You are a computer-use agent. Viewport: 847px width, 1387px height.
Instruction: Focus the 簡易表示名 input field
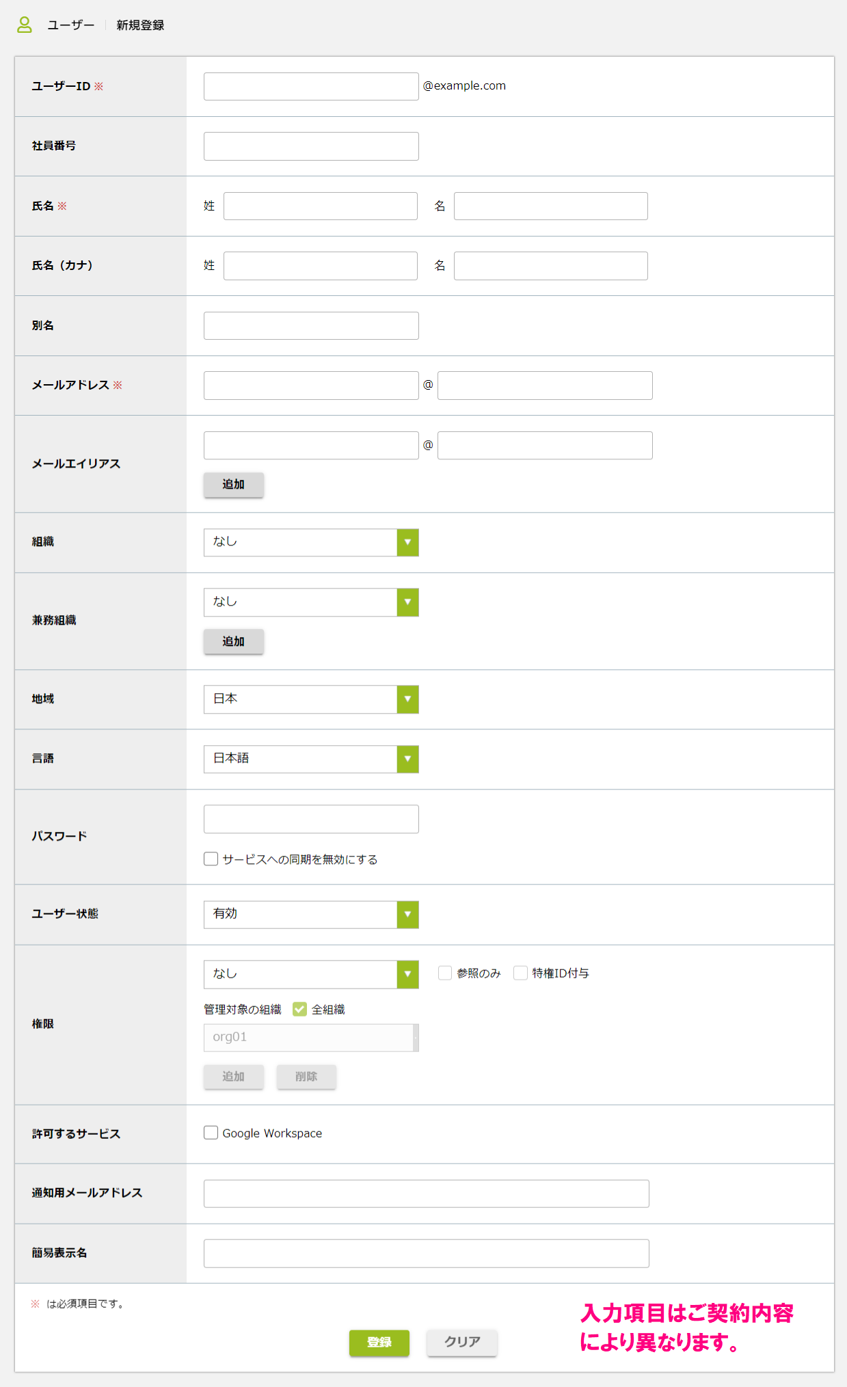[x=427, y=1254]
